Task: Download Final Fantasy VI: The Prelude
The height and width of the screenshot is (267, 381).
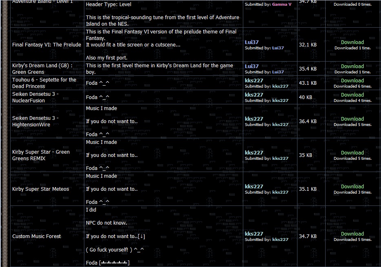Action: 352,42
